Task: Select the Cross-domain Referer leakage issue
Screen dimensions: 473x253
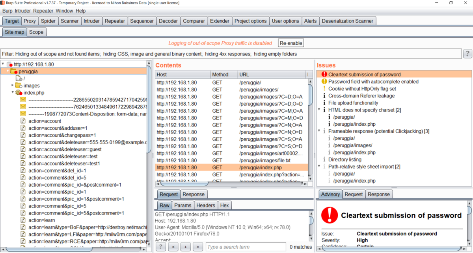Action: 361,95
